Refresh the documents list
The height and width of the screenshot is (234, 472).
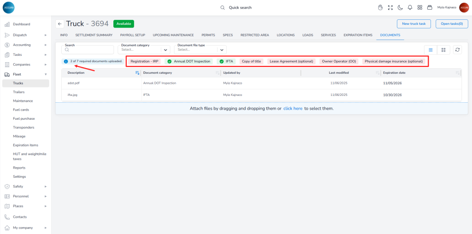point(457,50)
